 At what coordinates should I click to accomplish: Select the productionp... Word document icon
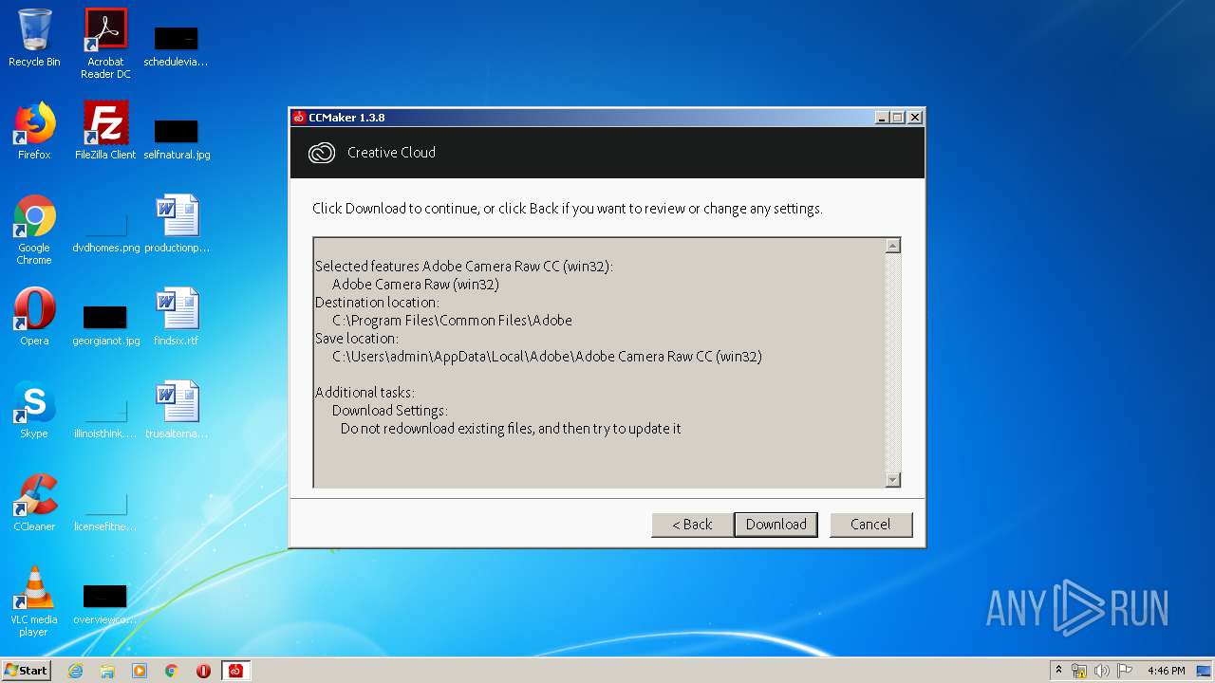pyautogui.click(x=177, y=224)
